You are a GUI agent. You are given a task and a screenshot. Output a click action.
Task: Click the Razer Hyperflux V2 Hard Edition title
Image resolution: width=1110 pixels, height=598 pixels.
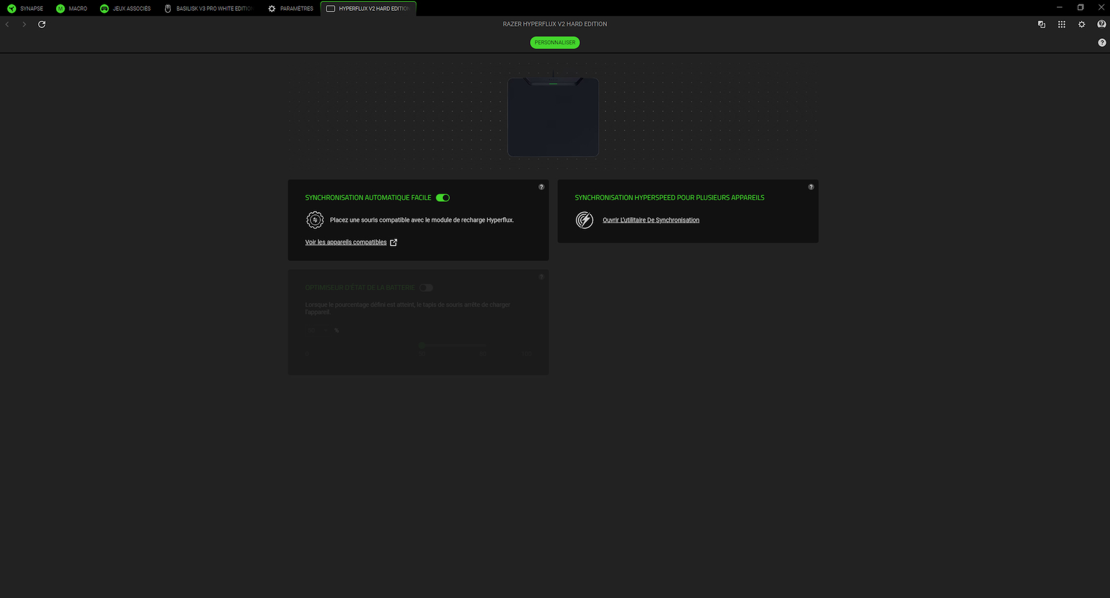tap(555, 24)
